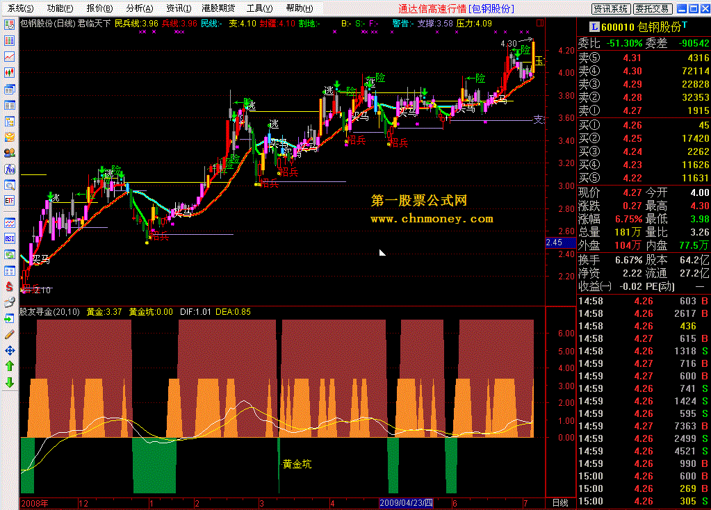
Task: Select the pencil drawing tool icon
Action: pos(10,335)
